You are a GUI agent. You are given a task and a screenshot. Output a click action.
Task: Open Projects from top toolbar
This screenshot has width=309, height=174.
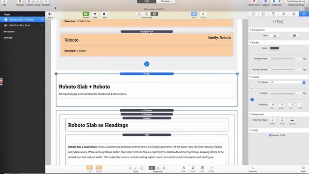tap(20, 2)
